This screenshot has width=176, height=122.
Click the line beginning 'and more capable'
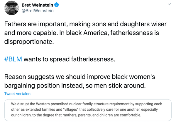tap(81, 33)
